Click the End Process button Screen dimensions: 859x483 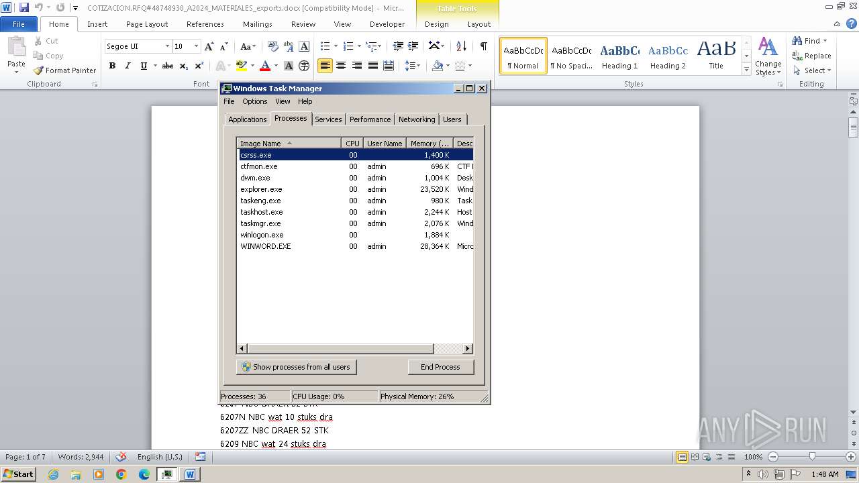(x=440, y=367)
